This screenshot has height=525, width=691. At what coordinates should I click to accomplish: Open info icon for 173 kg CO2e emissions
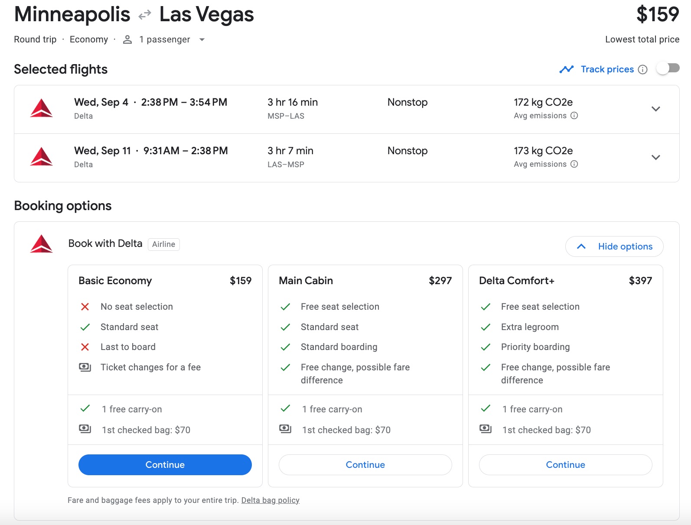click(x=574, y=164)
